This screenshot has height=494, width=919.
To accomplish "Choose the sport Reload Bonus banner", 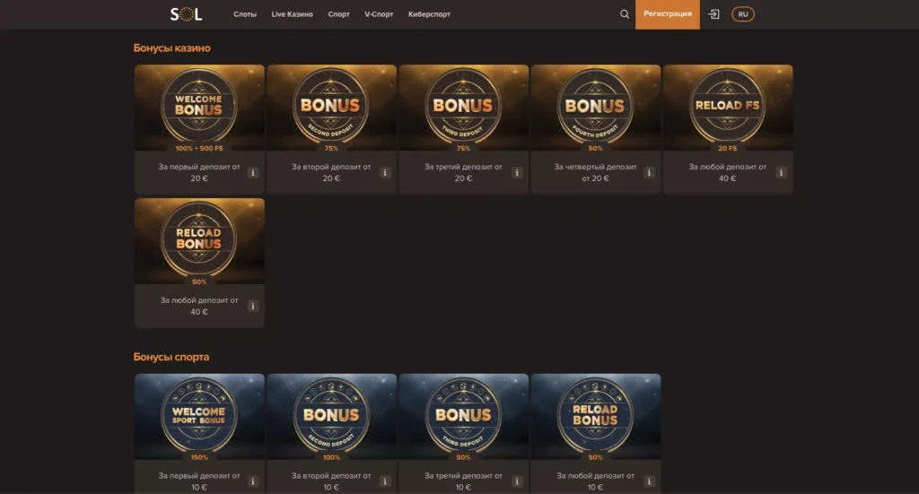I will click(x=596, y=416).
